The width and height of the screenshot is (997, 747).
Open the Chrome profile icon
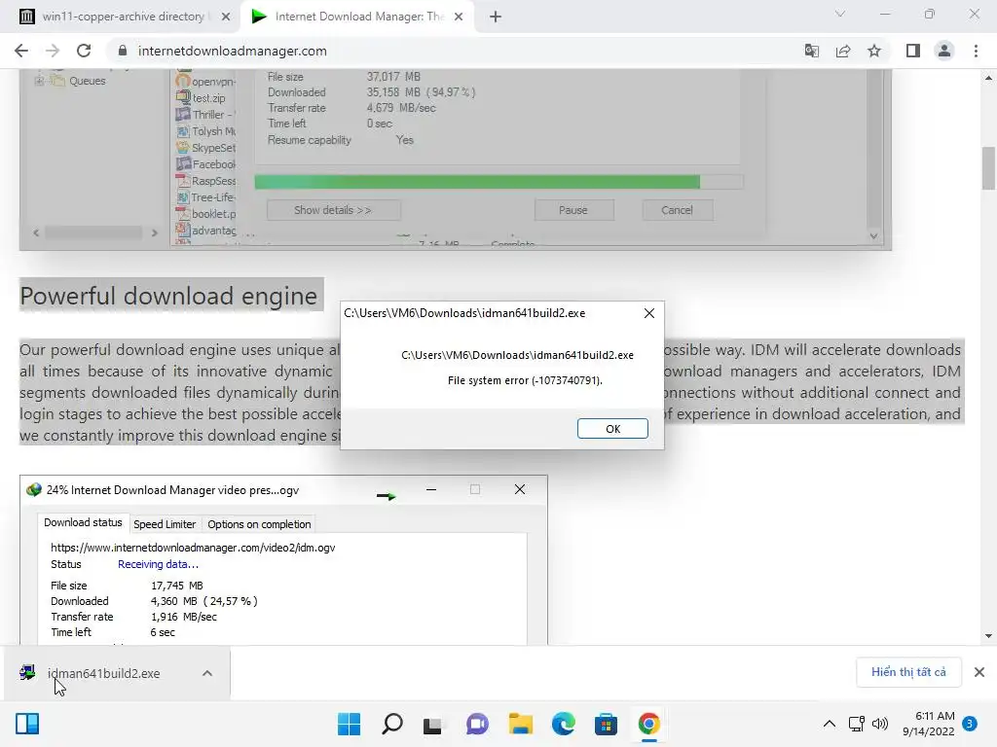pyautogui.click(x=944, y=51)
